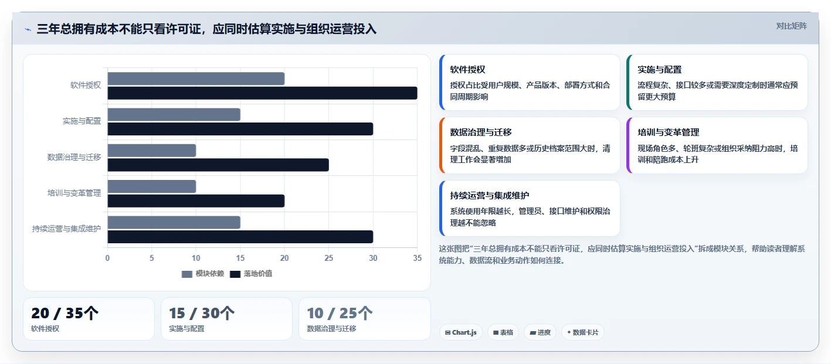Click the x-axis tick 35
This screenshot has height=364, width=831.
click(417, 258)
